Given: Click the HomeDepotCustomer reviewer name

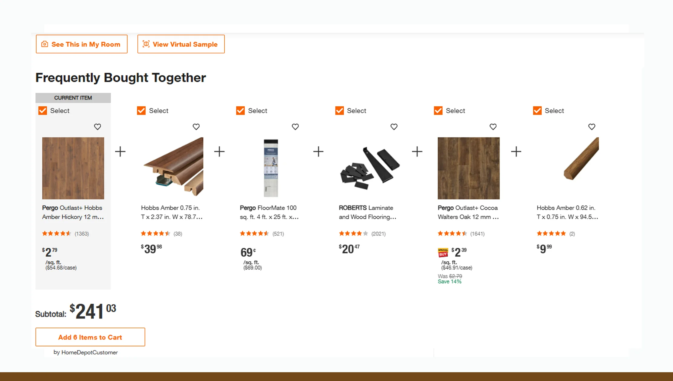Looking at the screenshot, I should tap(89, 352).
